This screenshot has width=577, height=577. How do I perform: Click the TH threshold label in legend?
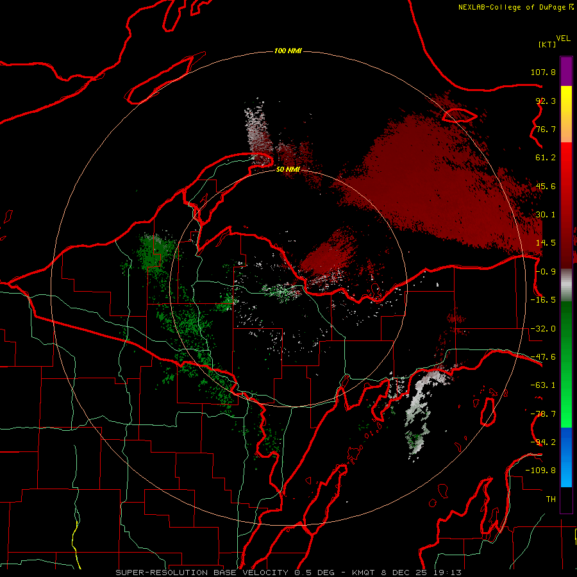pyautogui.click(x=551, y=499)
